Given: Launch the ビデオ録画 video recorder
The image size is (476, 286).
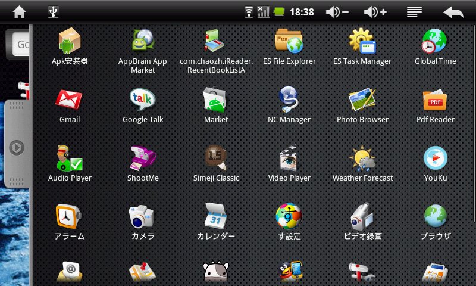Looking at the screenshot, I should click(x=362, y=222).
